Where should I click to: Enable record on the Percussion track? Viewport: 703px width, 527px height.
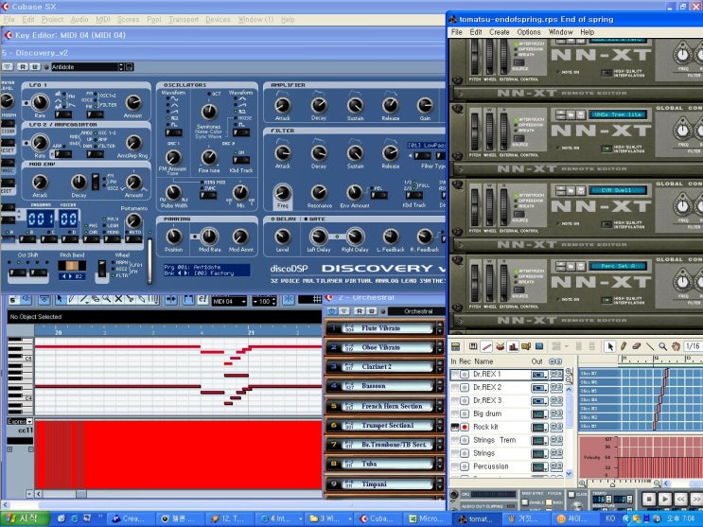(465, 466)
